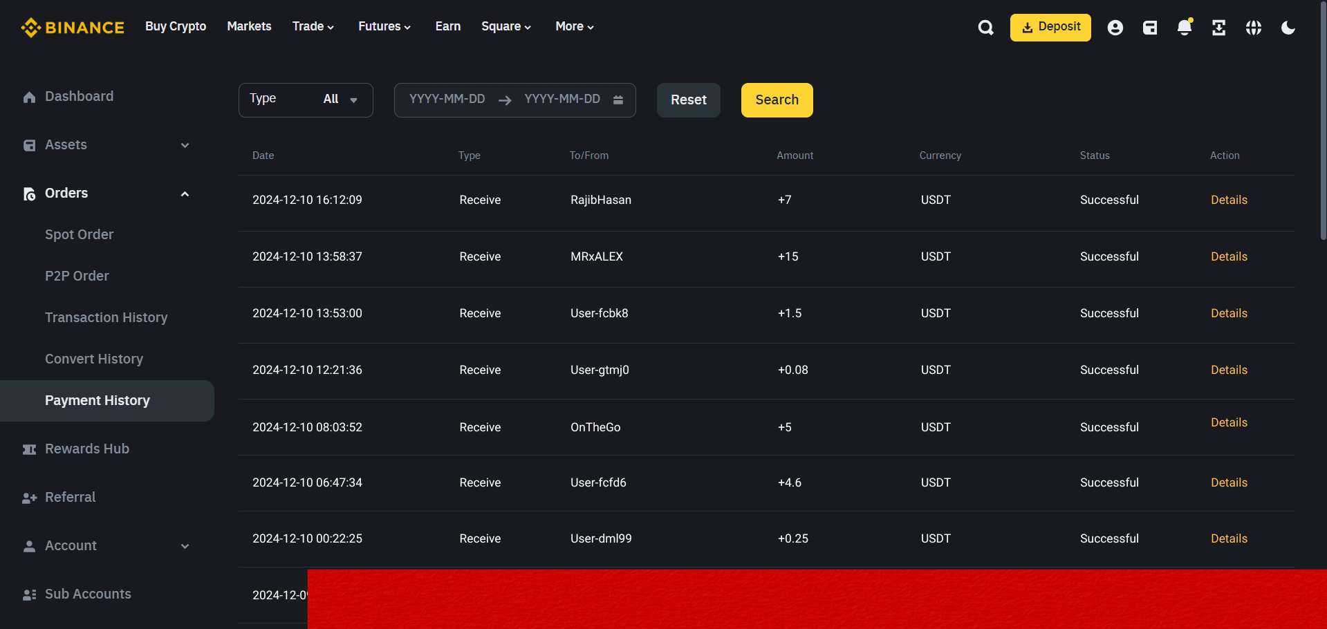Click the Referral person-plus icon

pyautogui.click(x=29, y=498)
